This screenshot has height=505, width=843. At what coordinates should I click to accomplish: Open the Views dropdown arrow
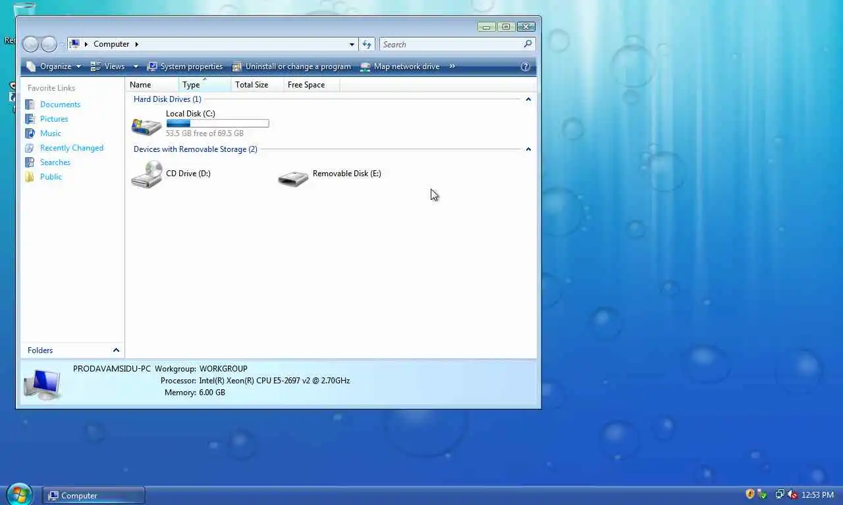click(136, 66)
